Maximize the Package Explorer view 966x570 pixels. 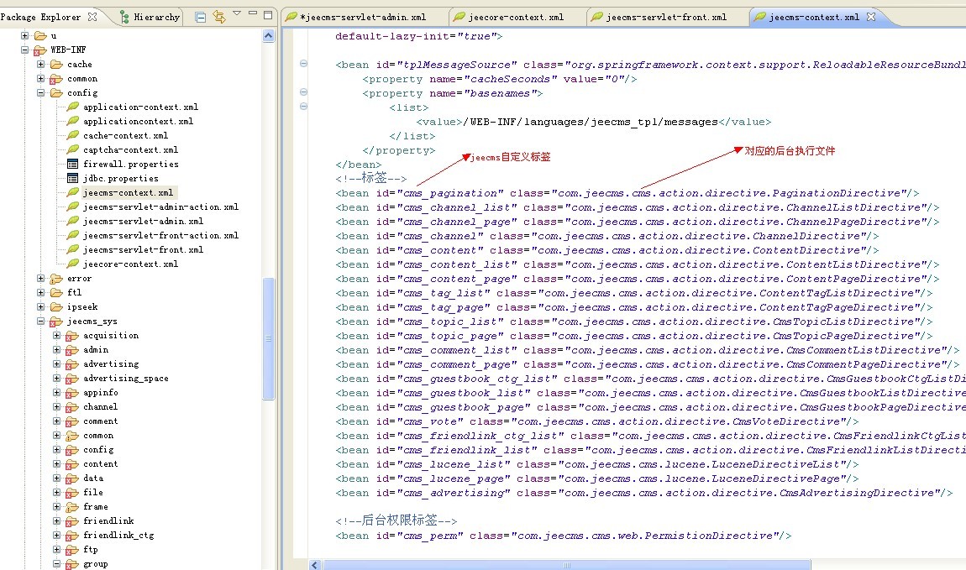[268, 15]
